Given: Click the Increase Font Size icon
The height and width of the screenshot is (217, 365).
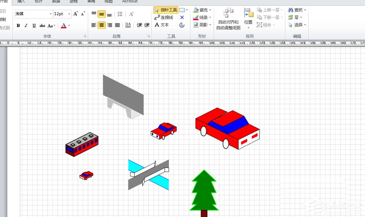Looking at the screenshot, I should click(75, 14).
